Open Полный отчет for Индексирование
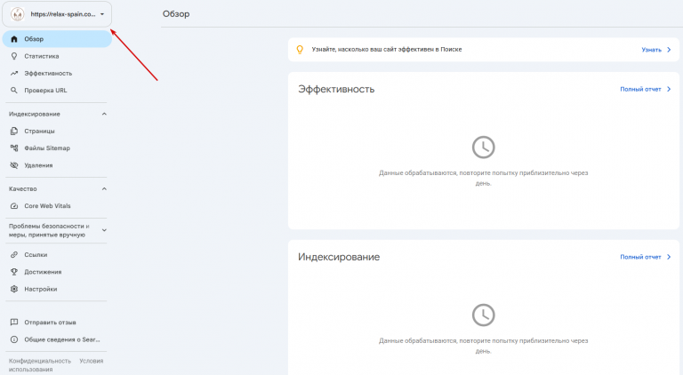 [x=640, y=257]
